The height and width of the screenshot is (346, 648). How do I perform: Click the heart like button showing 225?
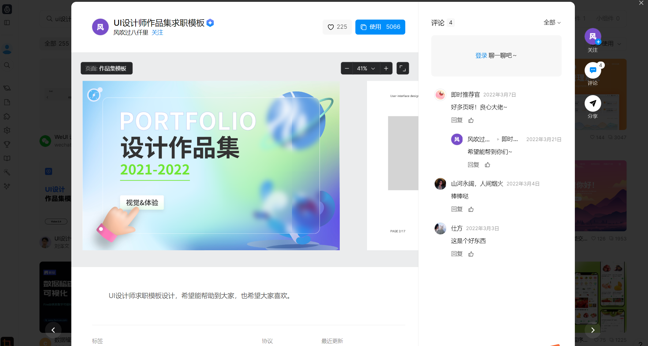tap(337, 27)
